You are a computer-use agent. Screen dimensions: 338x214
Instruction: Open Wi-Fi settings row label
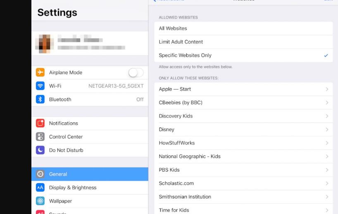[55, 86]
